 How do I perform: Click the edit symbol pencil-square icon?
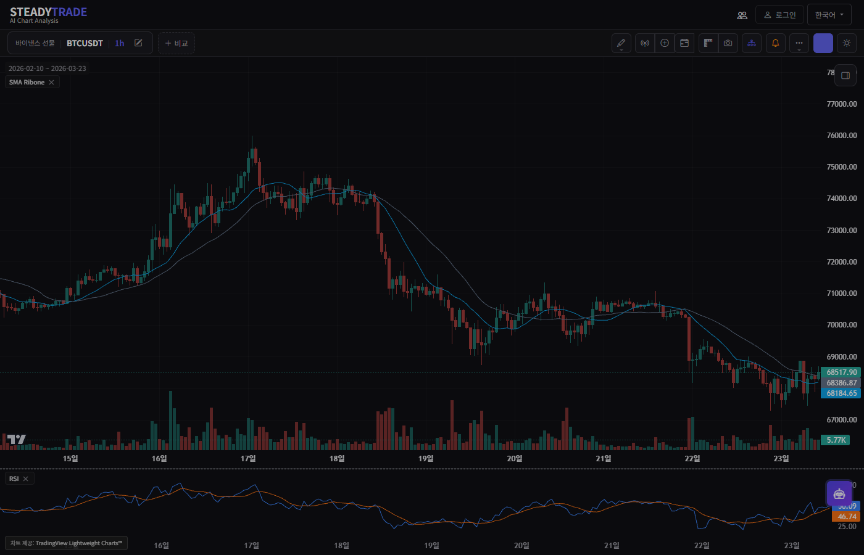[139, 43]
